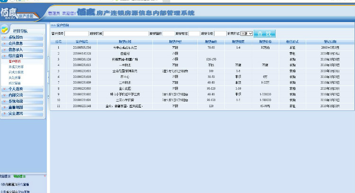Click the 一中附近 area cell
The image size is (355, 193).
(125, 65)
